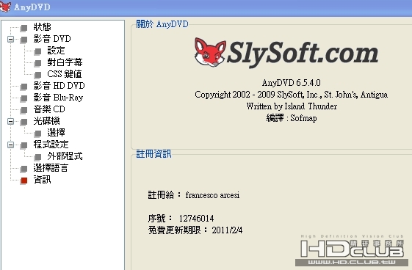Viewport: 412px width, 270px height.
Task: Click the 關於 AnyDVD group heading
Action: [162, 24]
